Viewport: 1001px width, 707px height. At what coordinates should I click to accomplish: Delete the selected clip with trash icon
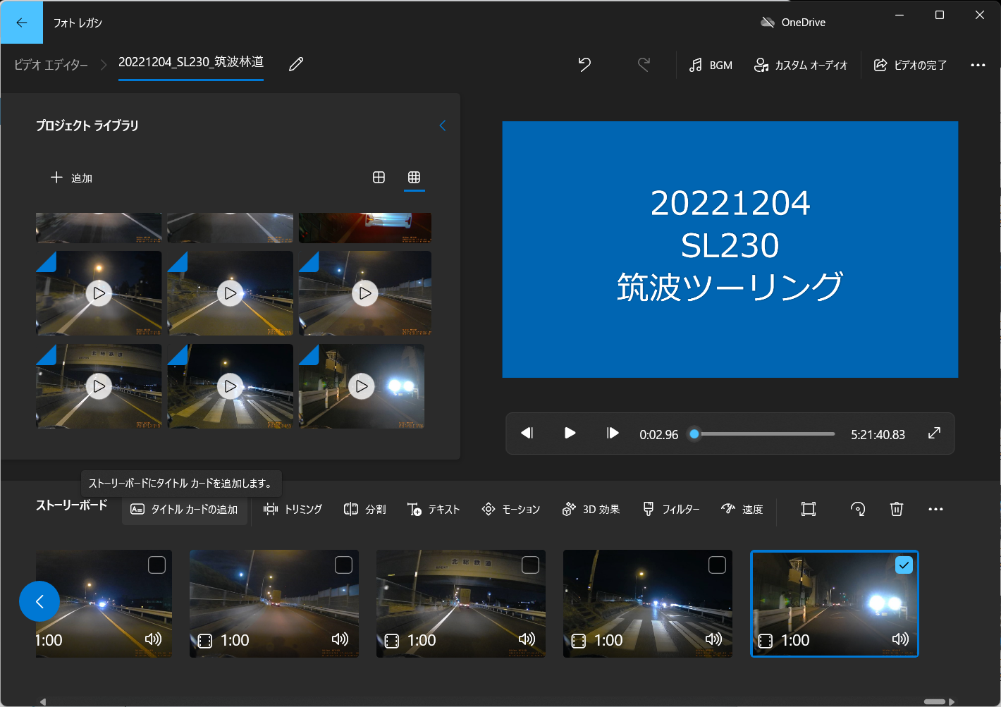pos(896,509)
